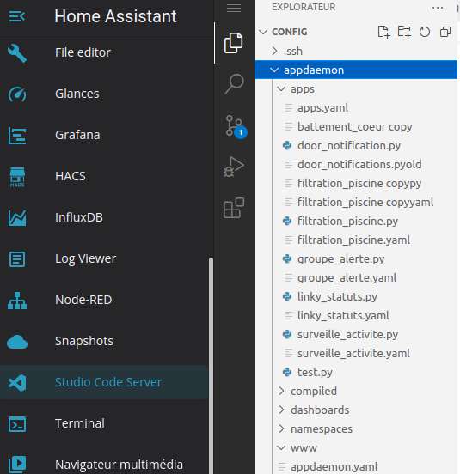Open explorer more actions ellipsis
This screenshot has height=474, width=460.
pos(438,8)
